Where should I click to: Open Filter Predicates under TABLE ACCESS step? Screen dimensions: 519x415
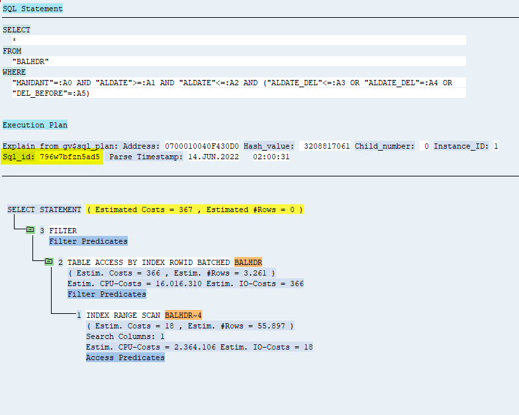[107, 294]
